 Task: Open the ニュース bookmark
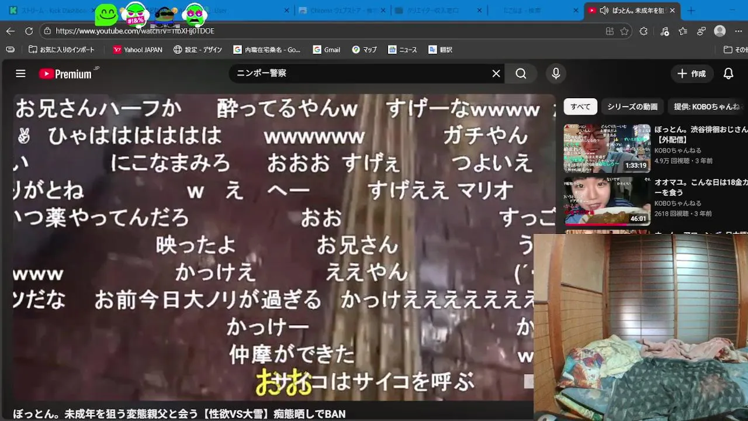[403, 50]
